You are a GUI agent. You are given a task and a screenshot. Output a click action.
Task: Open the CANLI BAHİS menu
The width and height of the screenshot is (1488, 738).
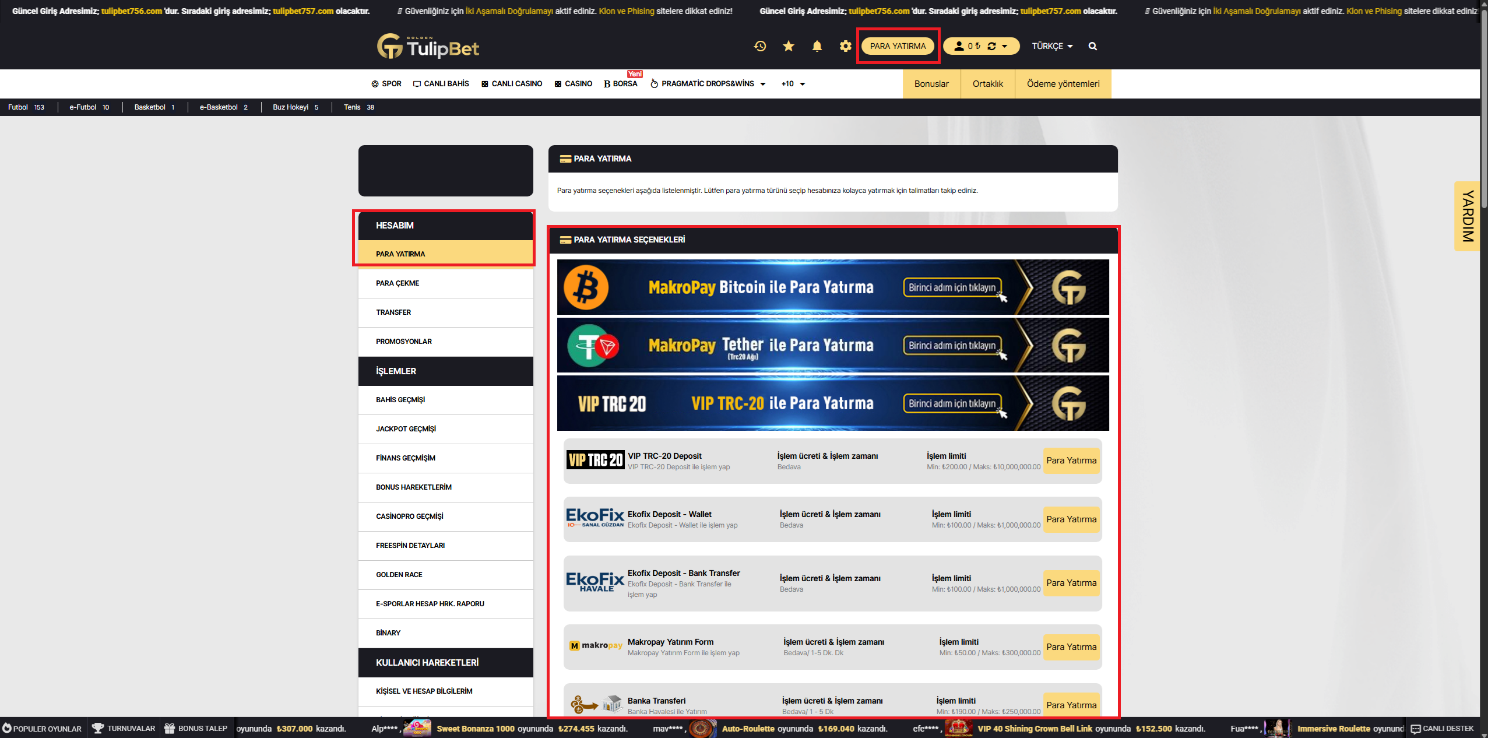(441, 84)
